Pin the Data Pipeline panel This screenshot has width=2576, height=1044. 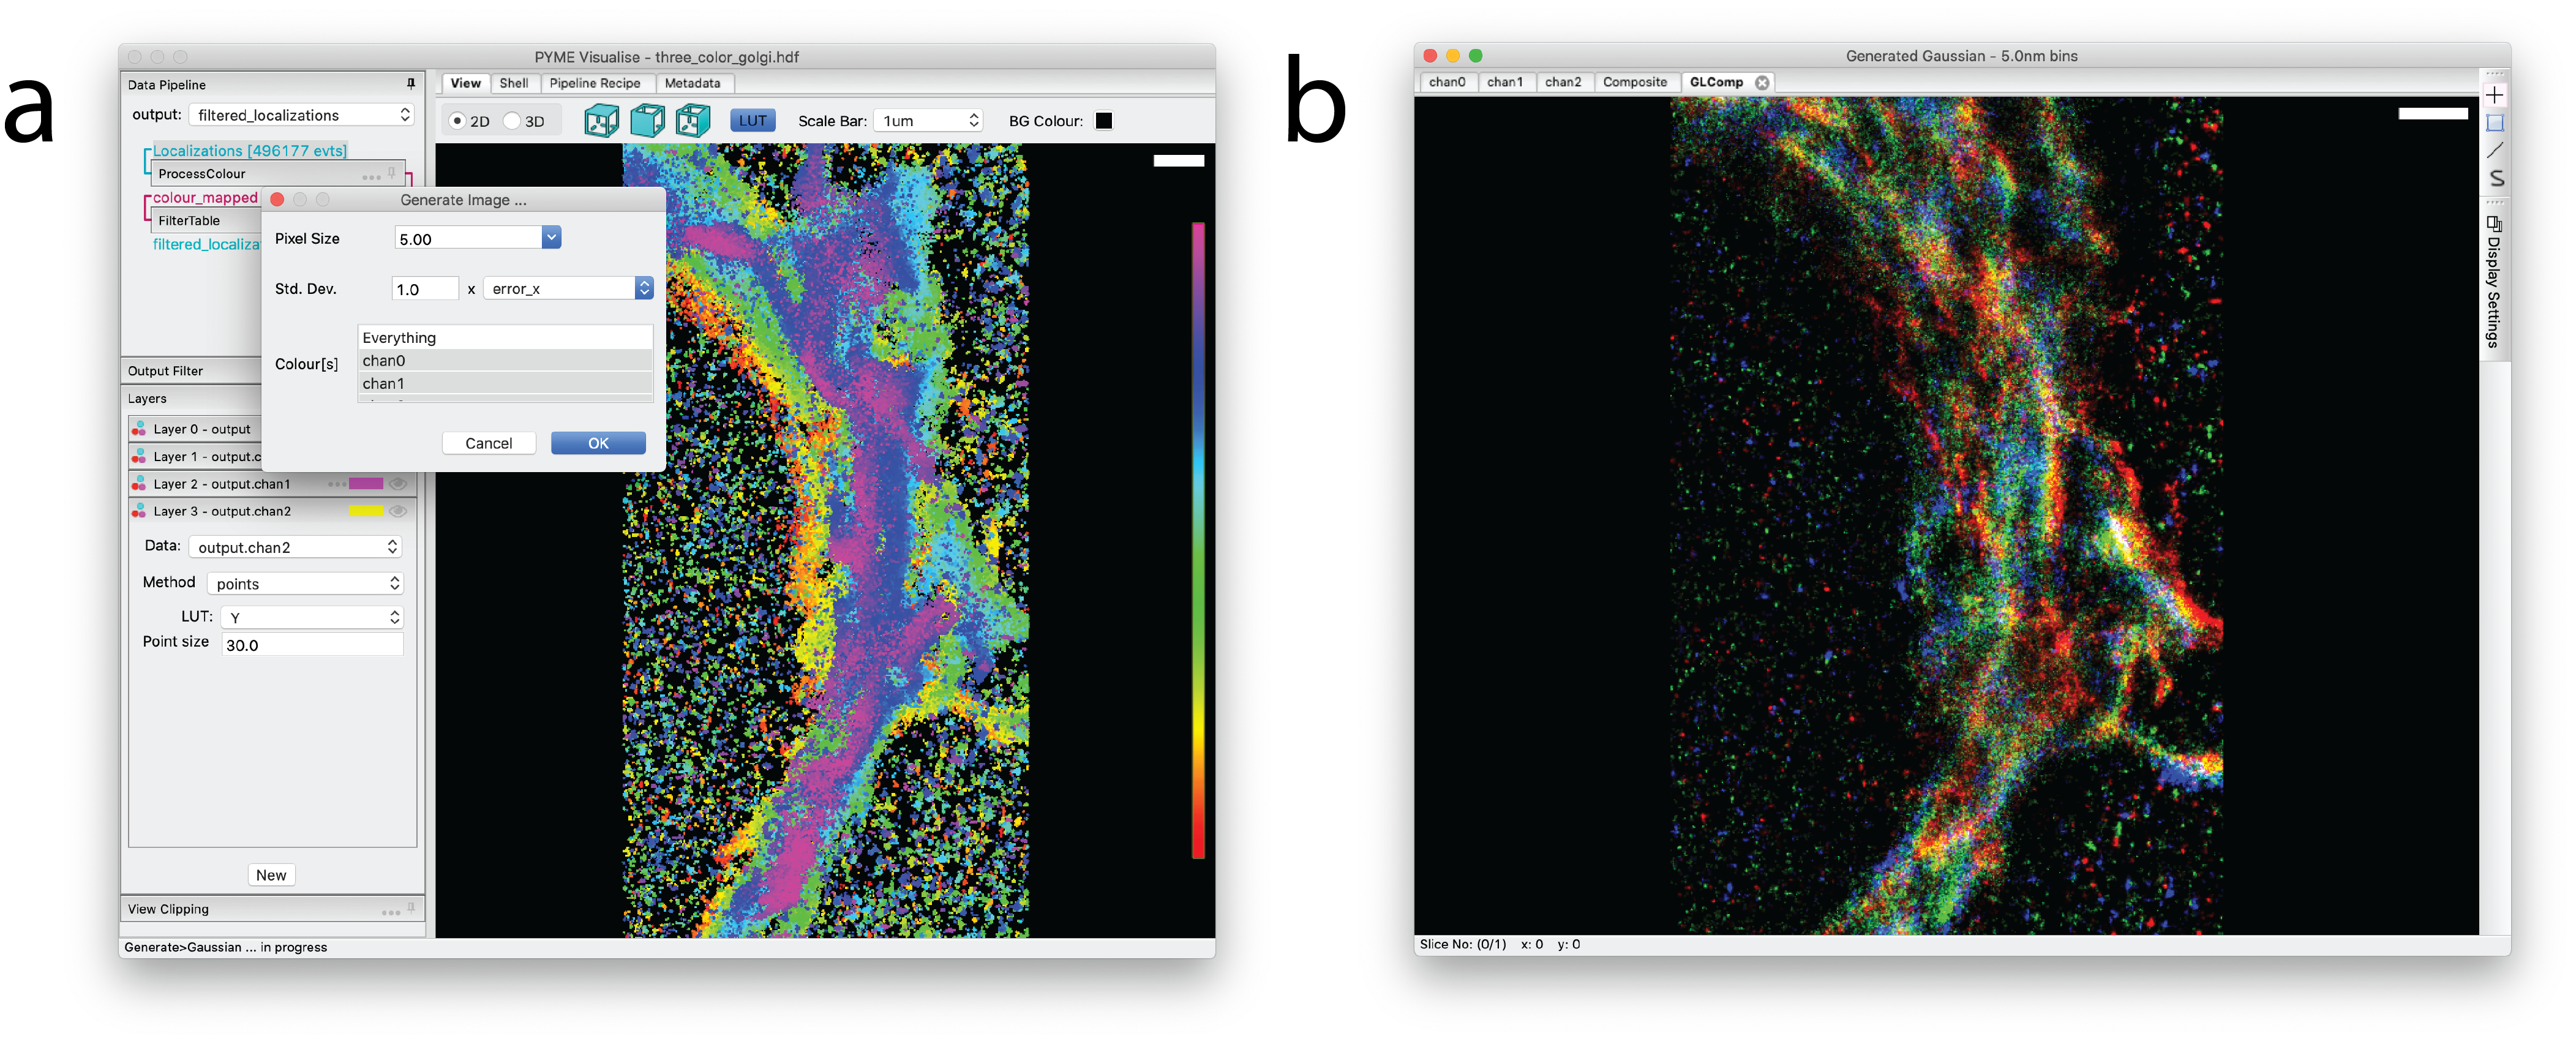pos(410,84)
